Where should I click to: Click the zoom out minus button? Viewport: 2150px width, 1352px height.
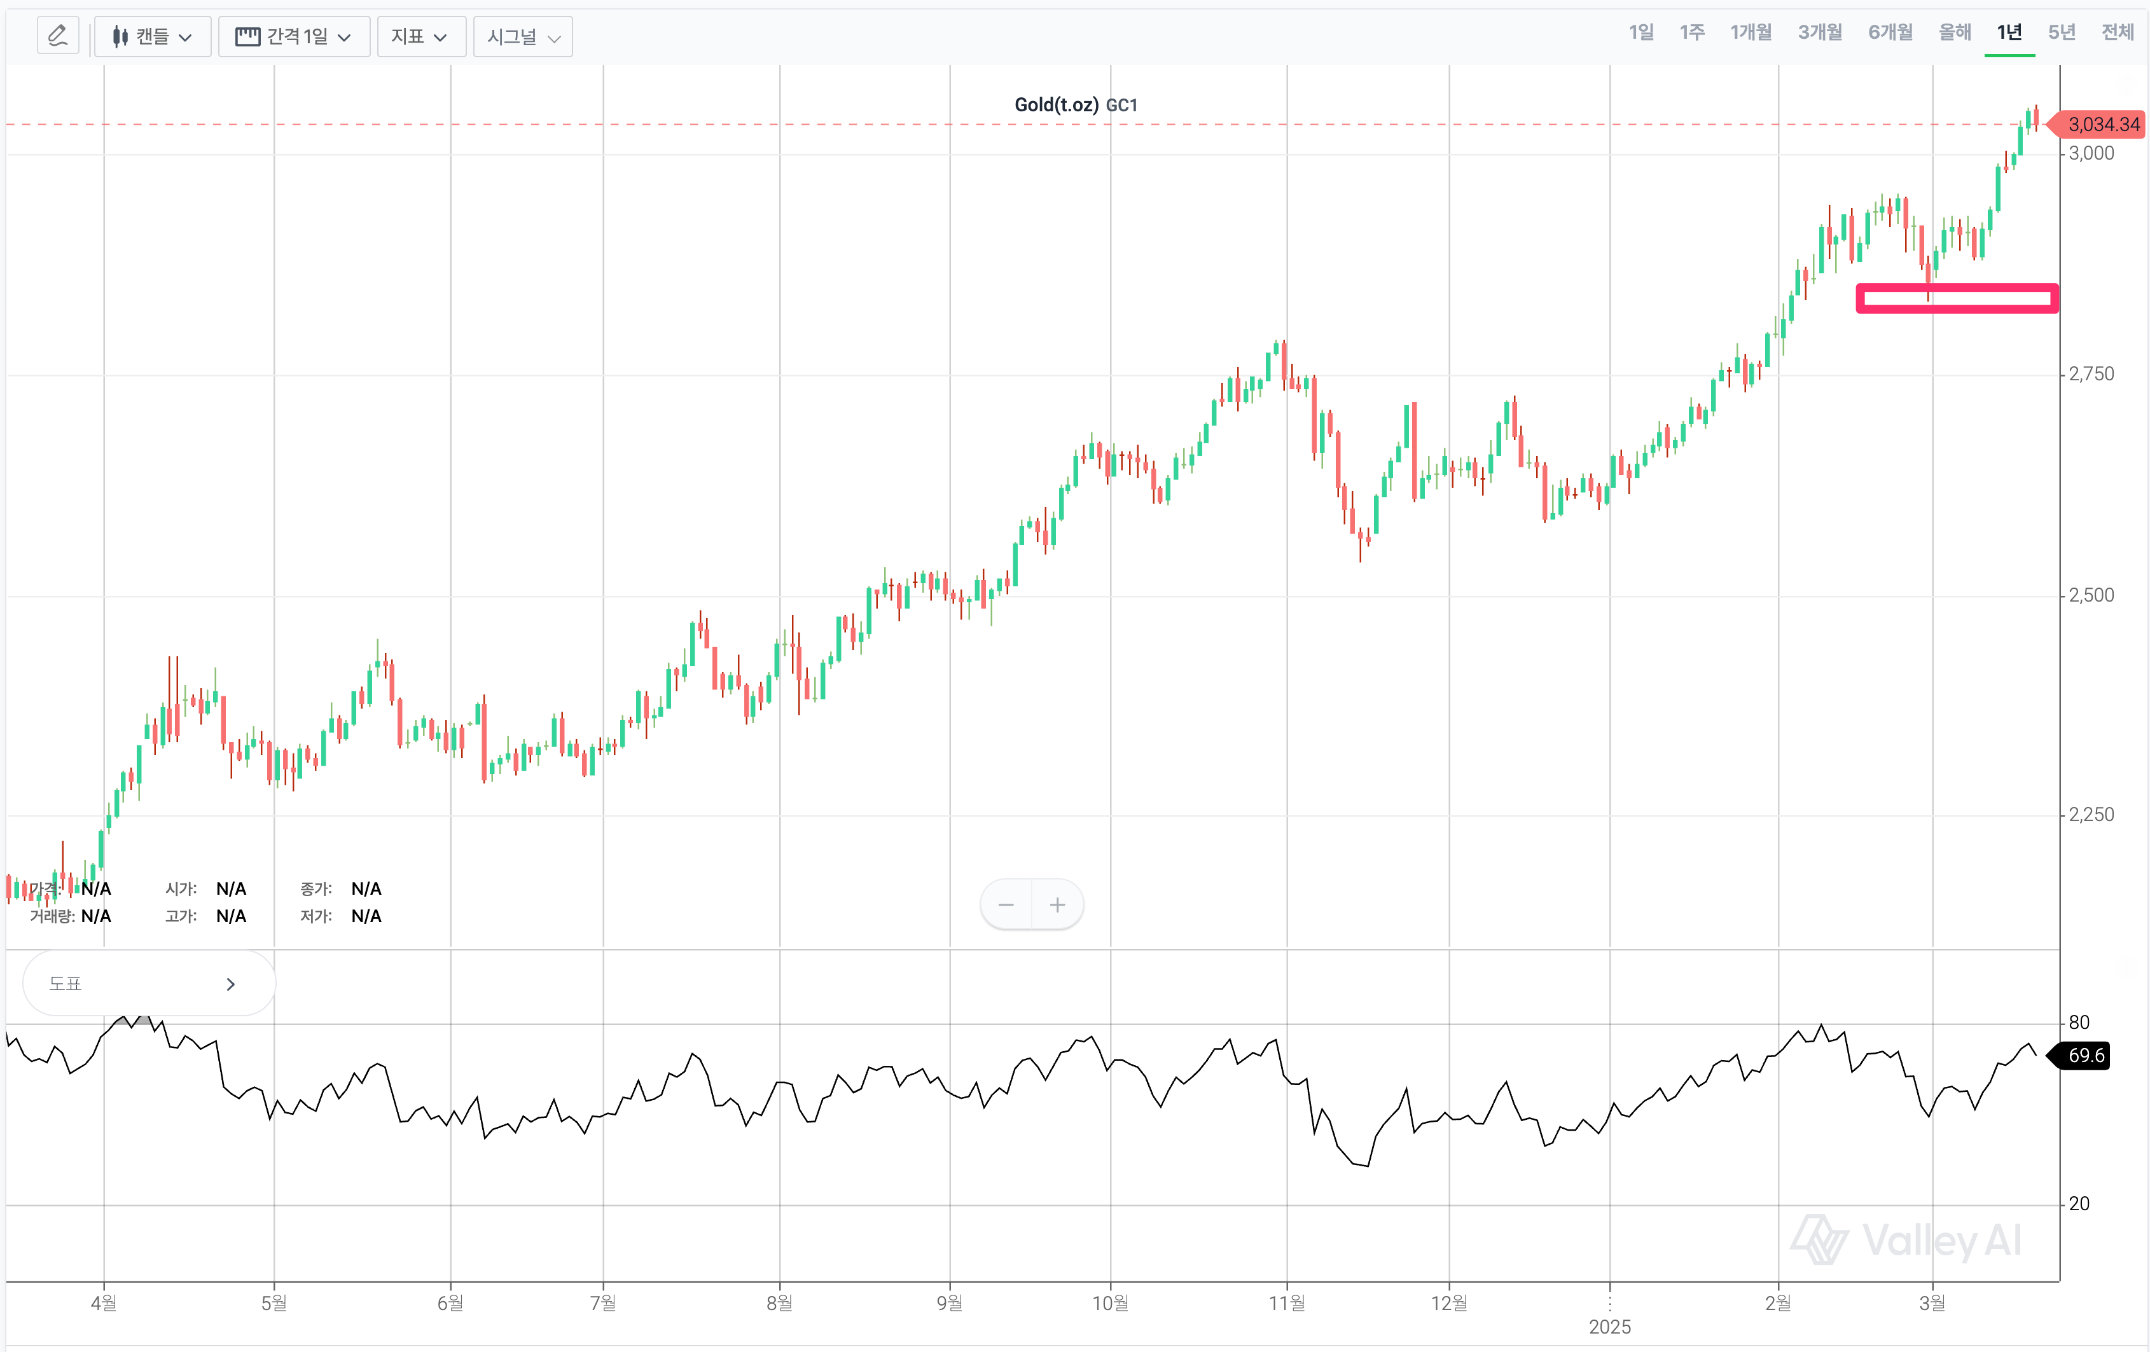pyautogui.click(x=1006, y=905)
